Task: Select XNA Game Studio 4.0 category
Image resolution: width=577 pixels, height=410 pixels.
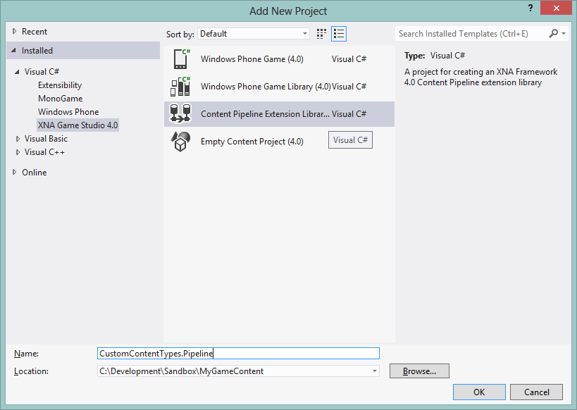Action: click(77, 125)
